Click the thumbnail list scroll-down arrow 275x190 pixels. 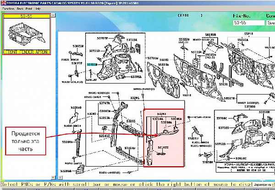tap(53, 177)
